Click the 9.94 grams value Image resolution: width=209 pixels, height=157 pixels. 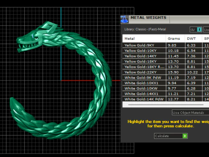(x=172, y=83)
